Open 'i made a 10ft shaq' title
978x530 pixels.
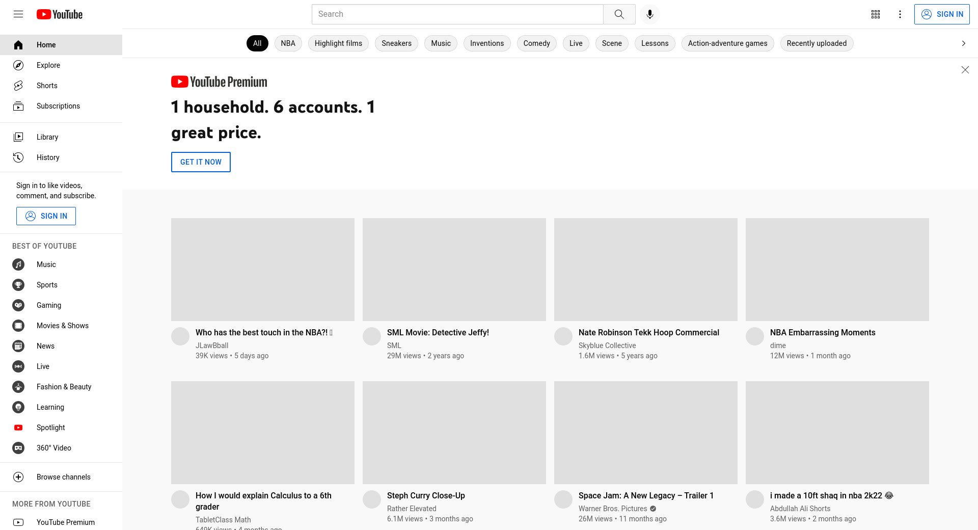pos(831,495)
